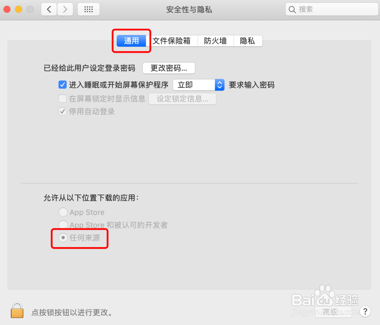Toggle the 进入睡眠或开始屏幕保护程序 checkbox
Screen dimensions: 380x325
tap(63, 85)
